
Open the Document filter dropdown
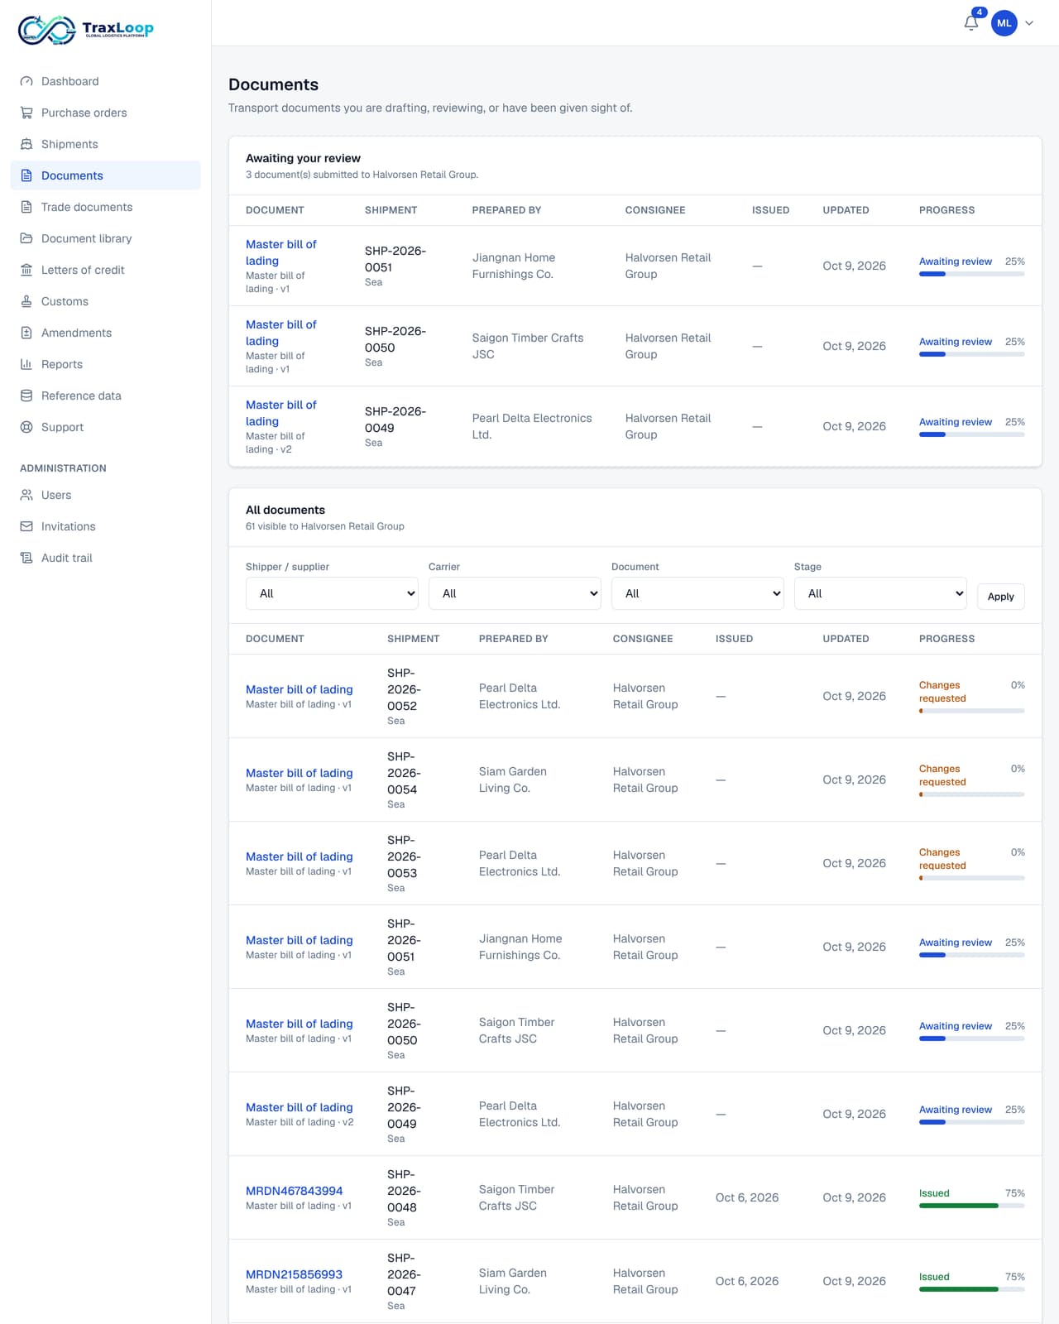(x=697, y=593)
